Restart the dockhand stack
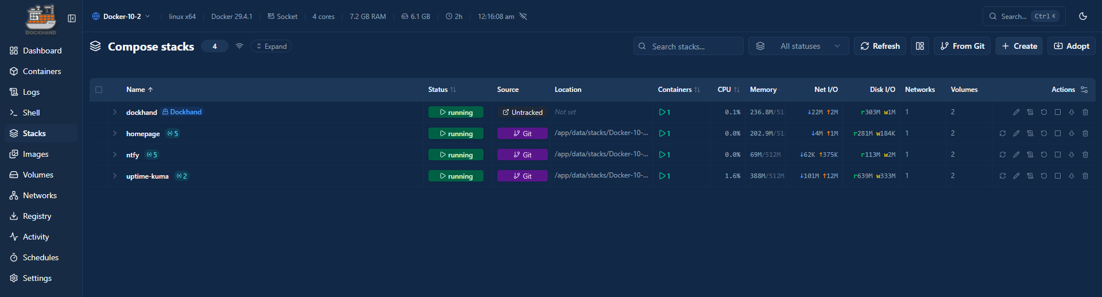The width and height of the screenshot is (1102, 297). (1044, 112)
